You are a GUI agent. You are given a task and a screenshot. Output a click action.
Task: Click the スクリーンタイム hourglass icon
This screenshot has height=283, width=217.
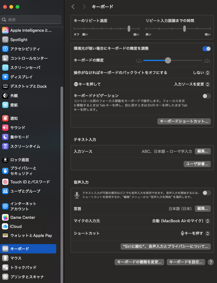point(5,146)
